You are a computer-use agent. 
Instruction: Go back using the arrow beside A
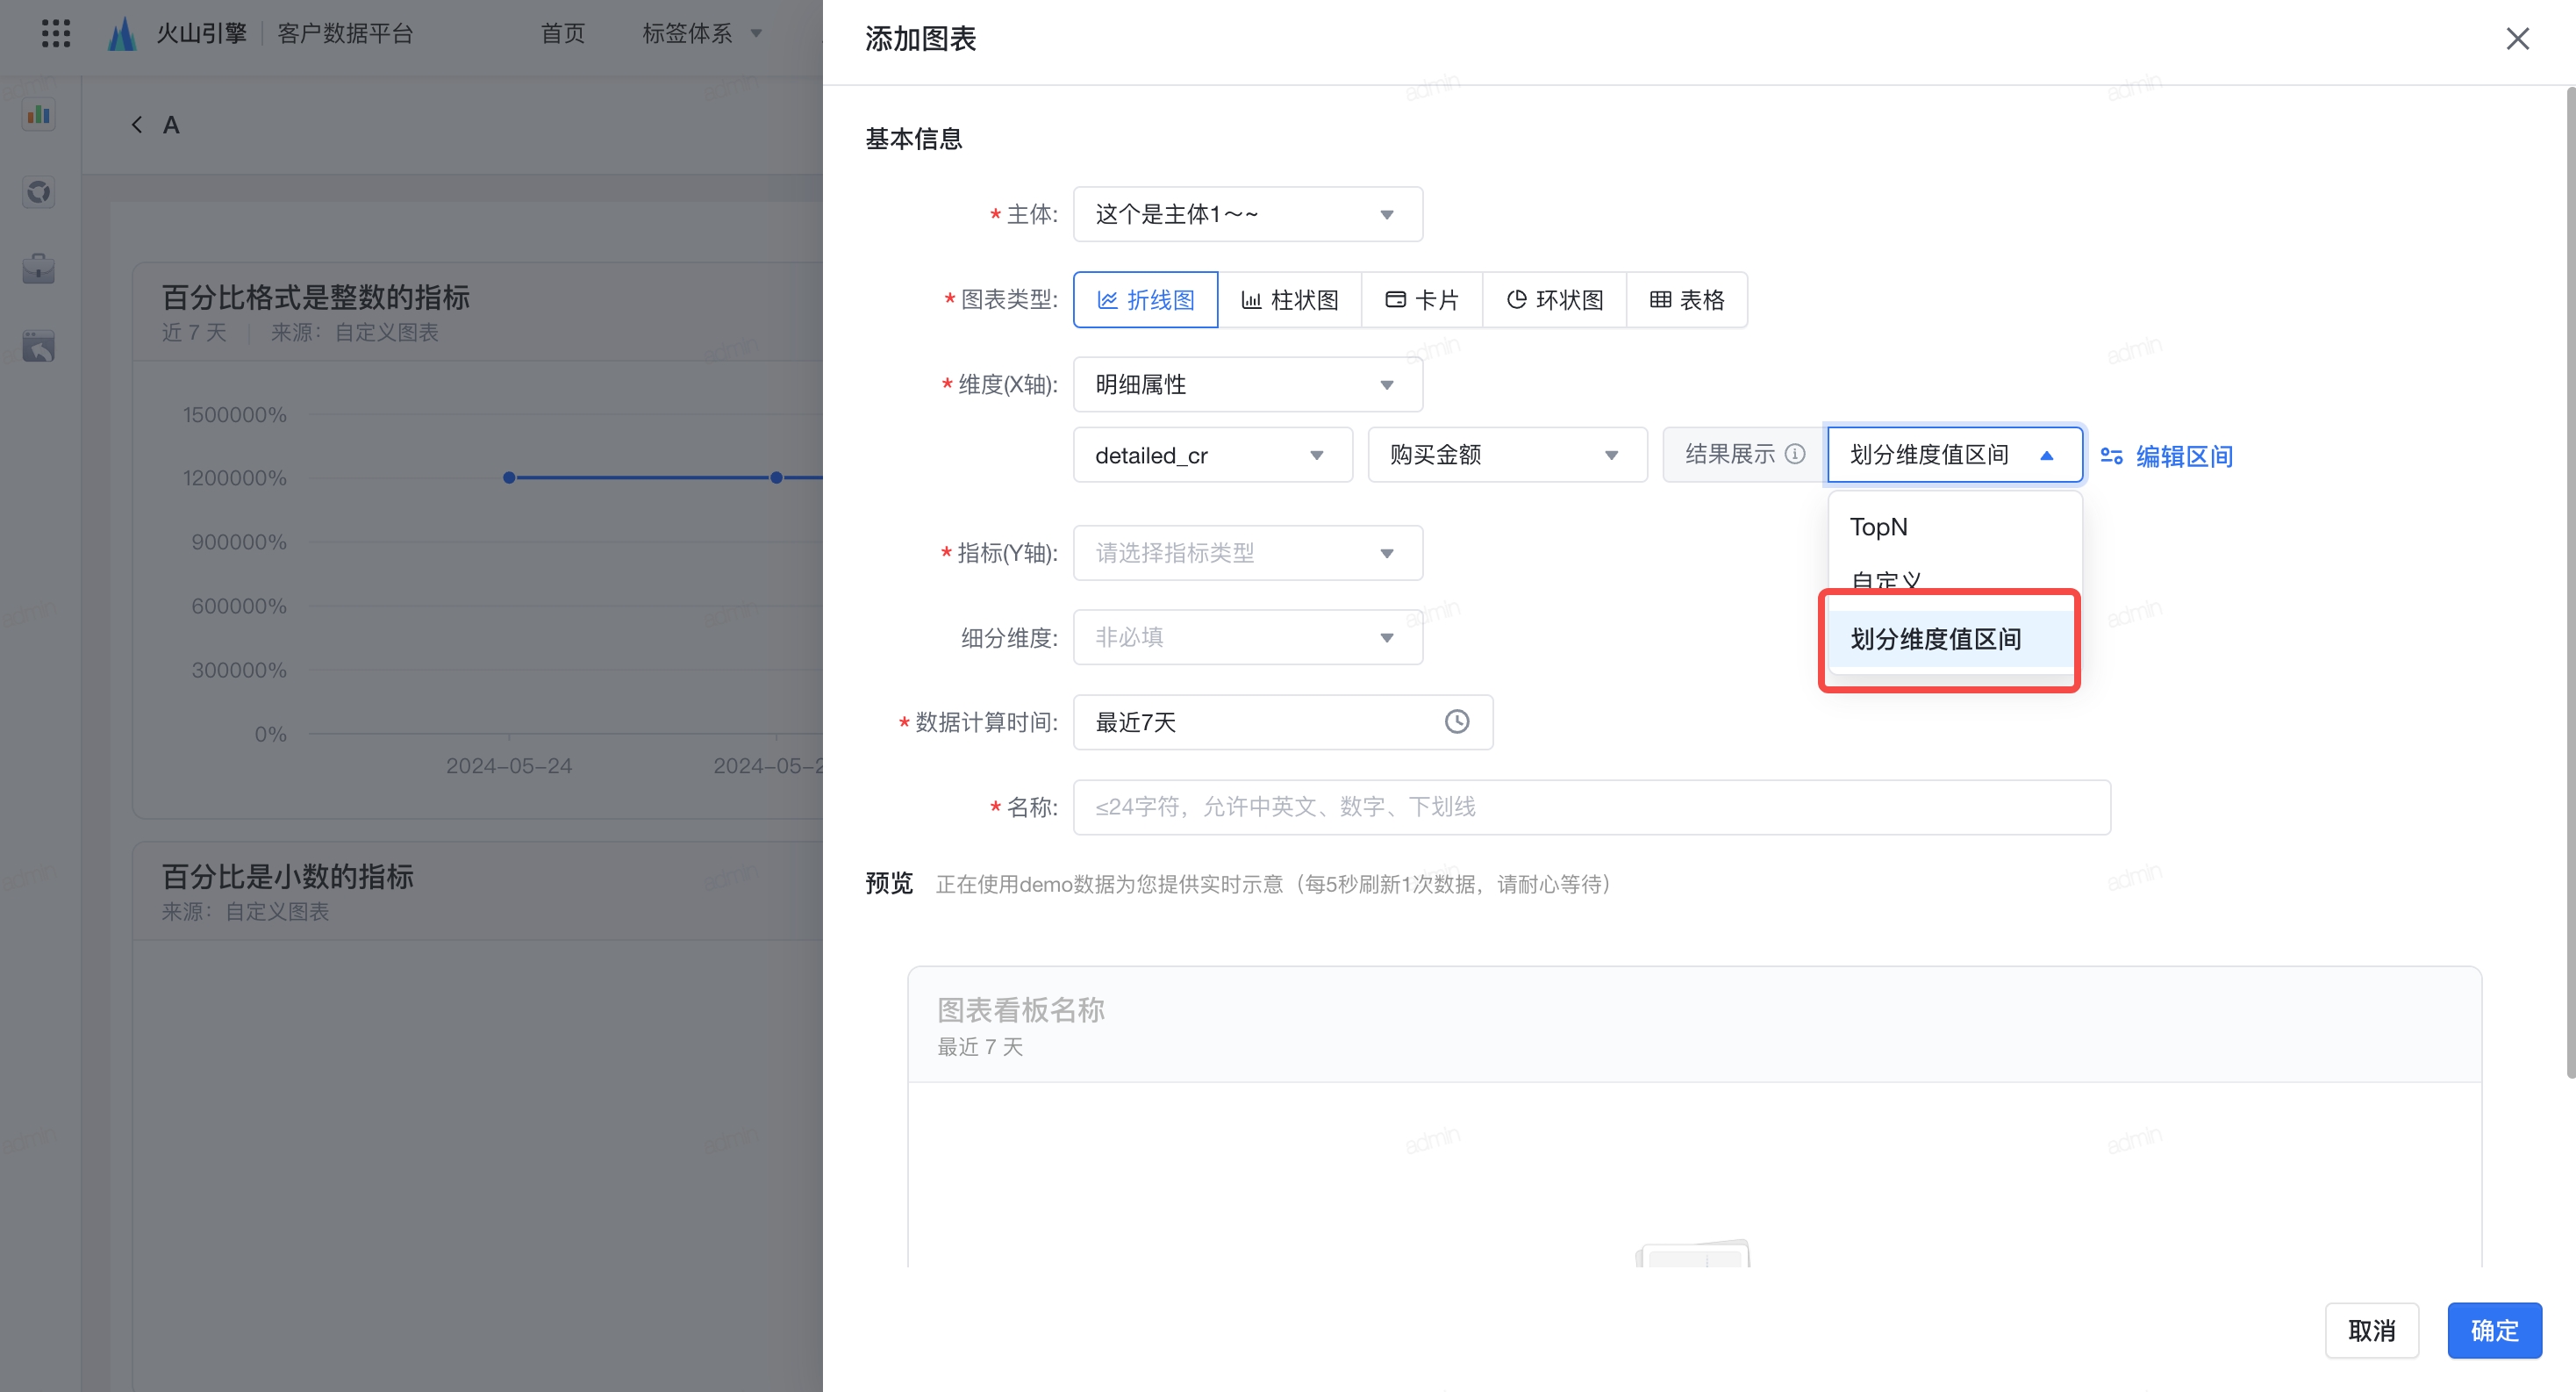point(137,124)
